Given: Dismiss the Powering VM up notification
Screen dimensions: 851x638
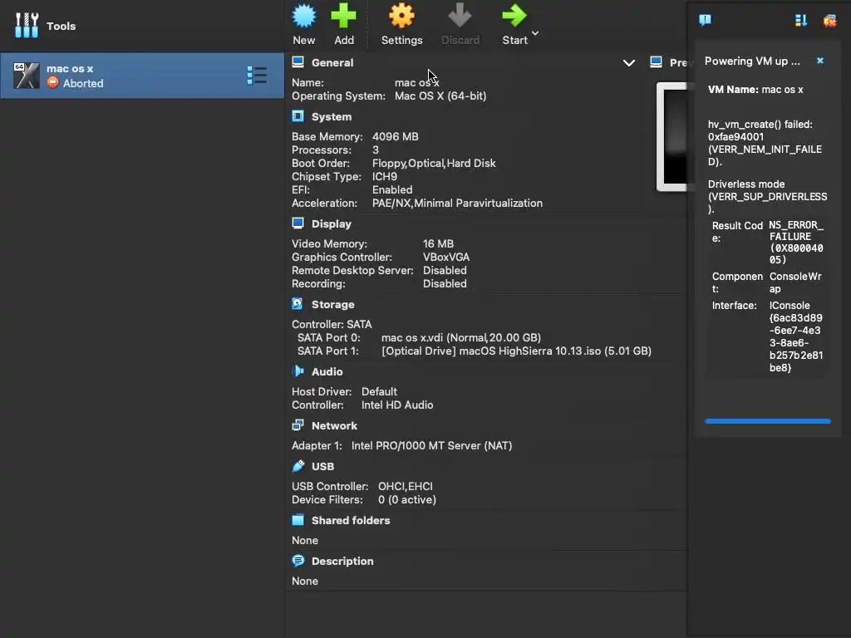Looking at the screenshot, I should click(820, 61).
